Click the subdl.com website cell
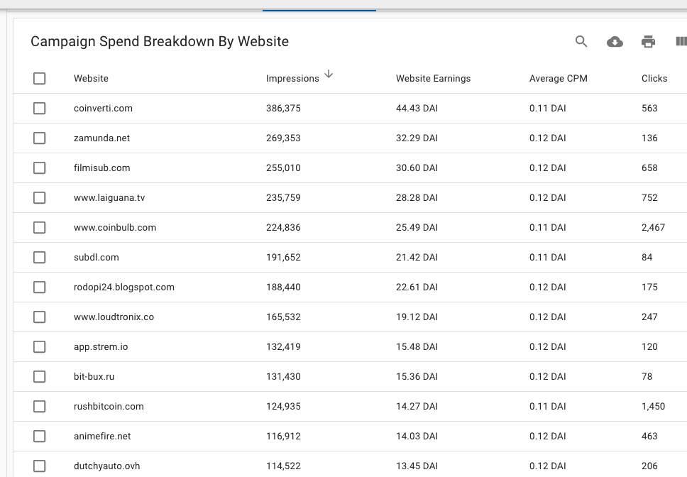Image resolution: width=687 pixels, height=477 pixels. coord(96,257)
